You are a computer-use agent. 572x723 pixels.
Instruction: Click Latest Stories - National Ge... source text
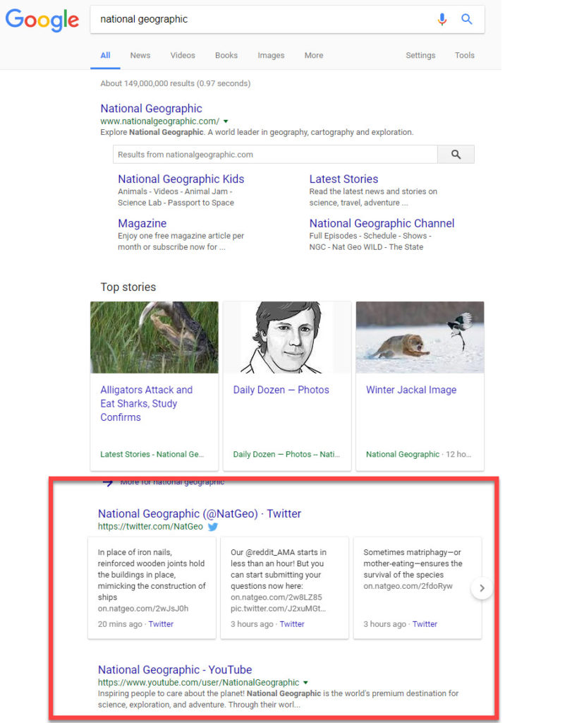pyautogui.click(x=152, y=454)
